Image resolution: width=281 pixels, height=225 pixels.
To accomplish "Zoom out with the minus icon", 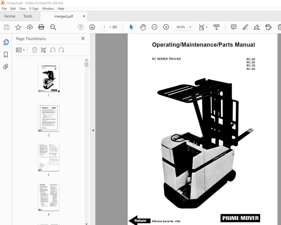I will tap(154, 27).
